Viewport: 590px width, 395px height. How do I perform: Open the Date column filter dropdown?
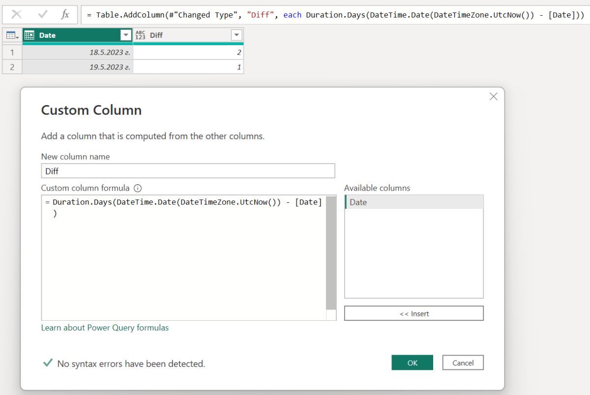point(126,35)
